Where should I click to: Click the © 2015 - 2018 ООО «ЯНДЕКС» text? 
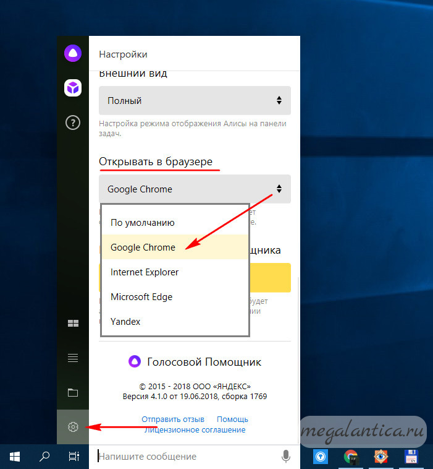(195, 387)
